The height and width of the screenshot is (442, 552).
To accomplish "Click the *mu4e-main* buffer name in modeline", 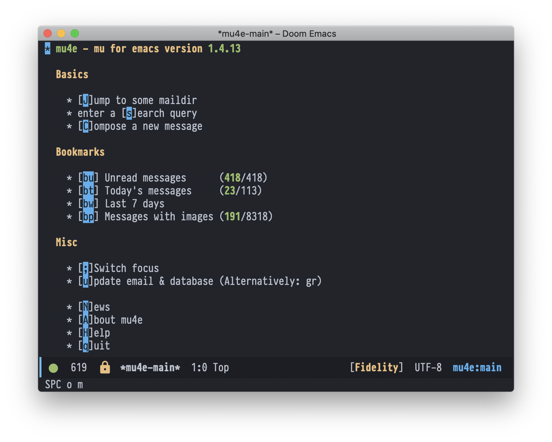I will tap(150, 368).
